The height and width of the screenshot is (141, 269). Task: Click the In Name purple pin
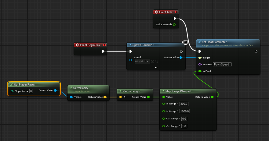point(200,64)
